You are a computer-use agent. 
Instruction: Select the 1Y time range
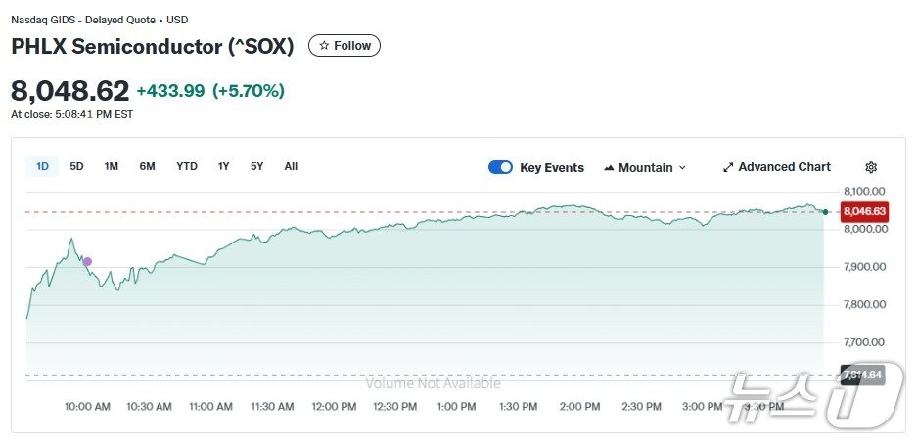(x=224, y=166)
